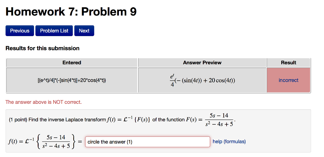This screenshot has height=157, width=324.
Task: Click the answer input field
Action: tap(147, 142)
